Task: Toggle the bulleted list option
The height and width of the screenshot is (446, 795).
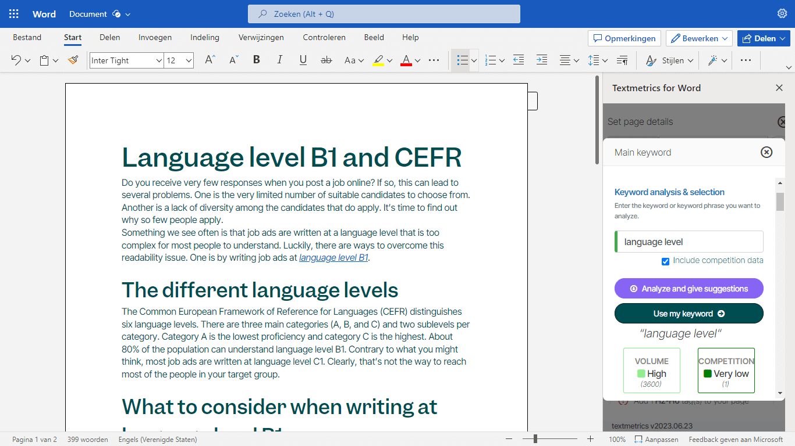Action: click(462, 60)
